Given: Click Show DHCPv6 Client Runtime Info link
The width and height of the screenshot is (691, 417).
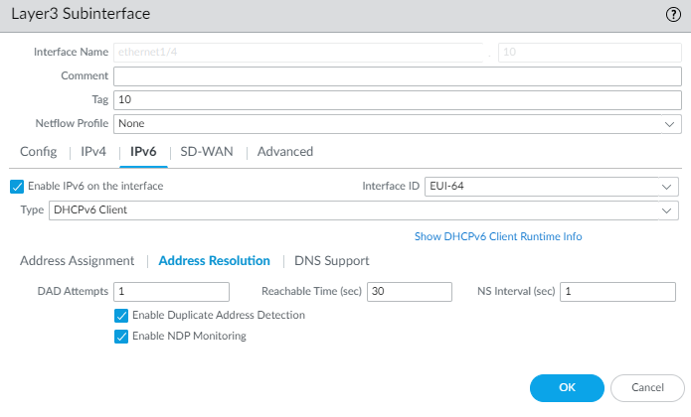Looking at the screenshot, I should click(x=498, y=236).
